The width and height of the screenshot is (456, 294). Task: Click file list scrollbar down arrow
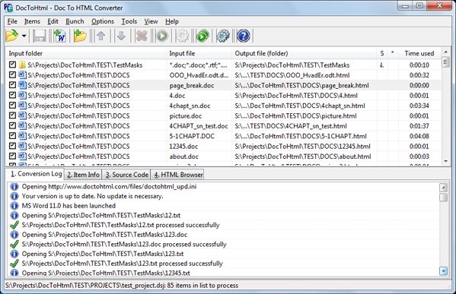click(x=446, y=161)
